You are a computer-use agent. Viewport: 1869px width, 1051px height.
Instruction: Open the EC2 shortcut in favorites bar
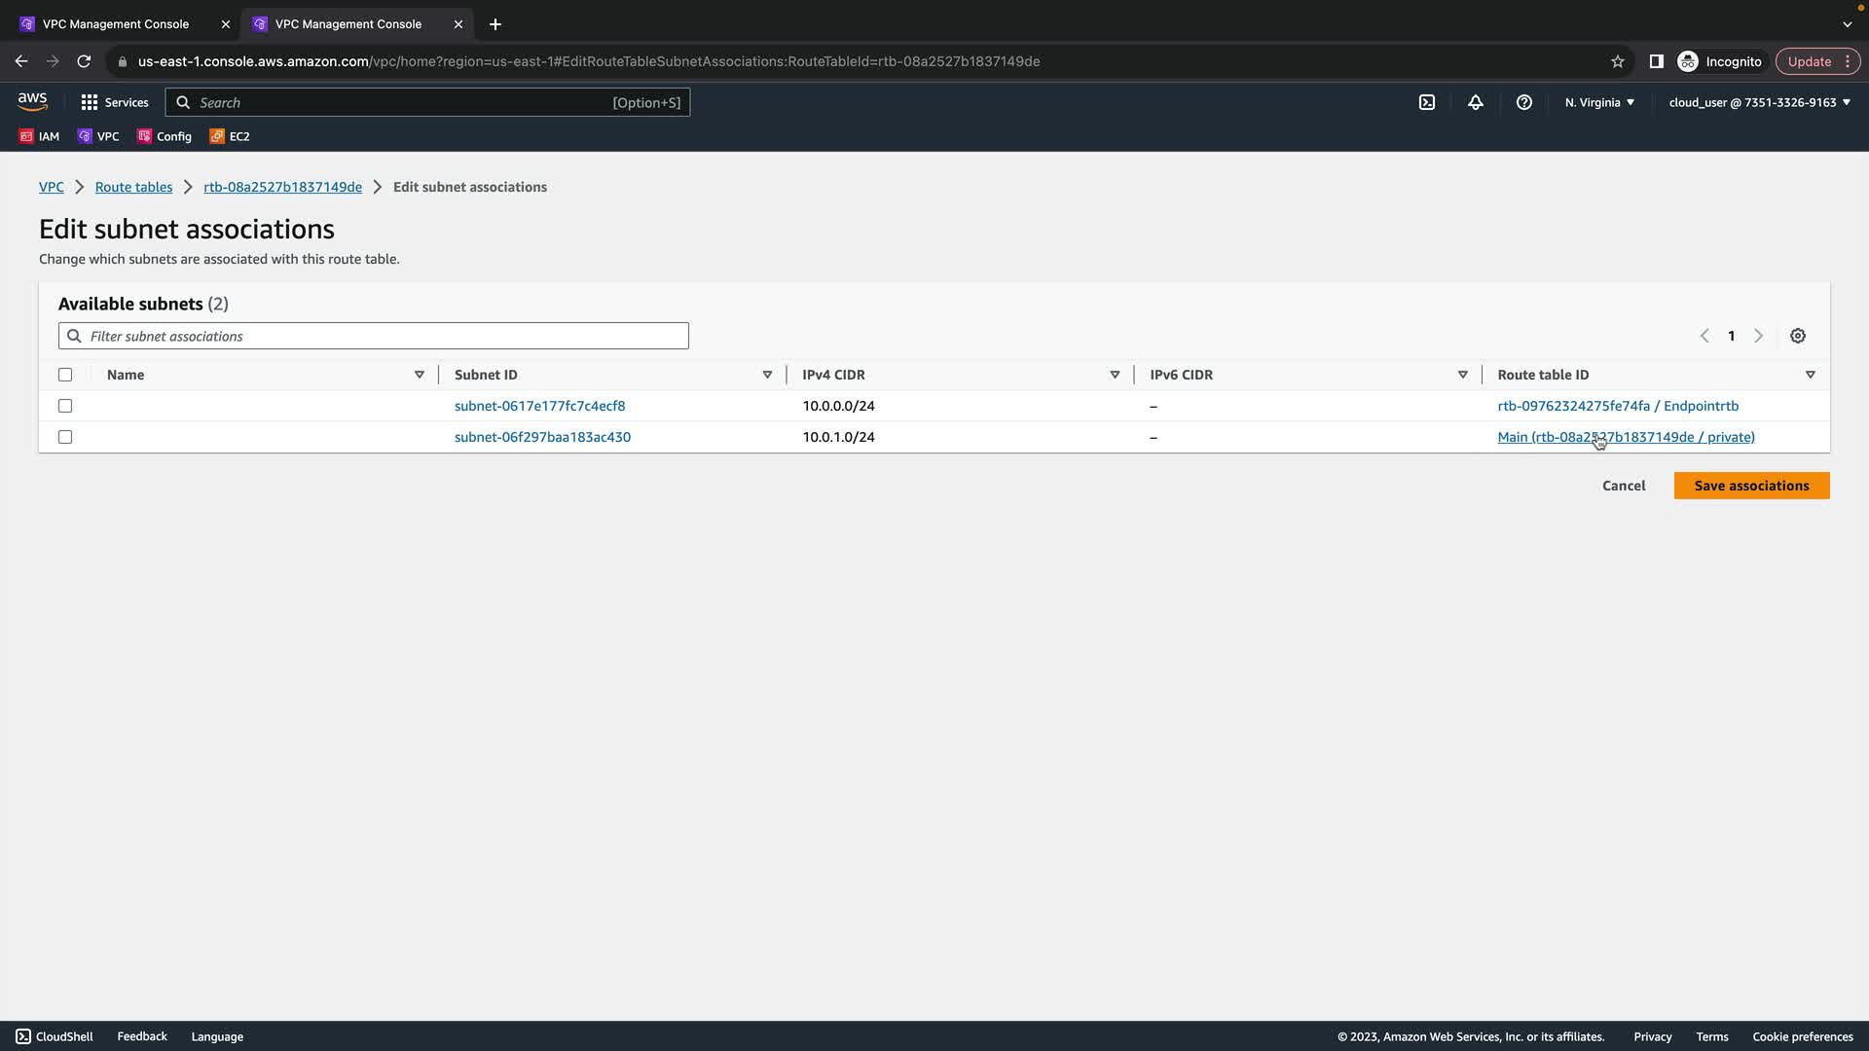[231, 136]
